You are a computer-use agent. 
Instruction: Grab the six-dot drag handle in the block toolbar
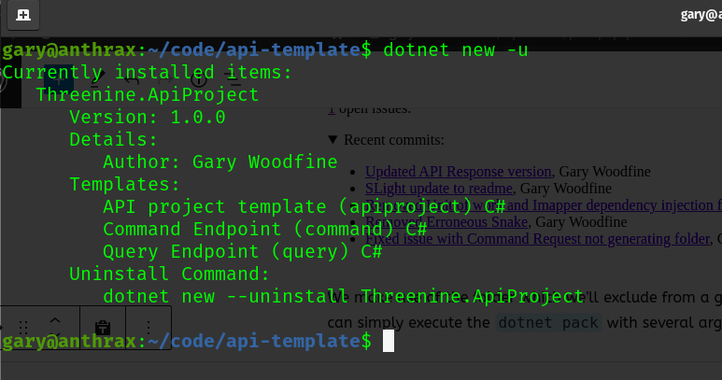[23, 328]
